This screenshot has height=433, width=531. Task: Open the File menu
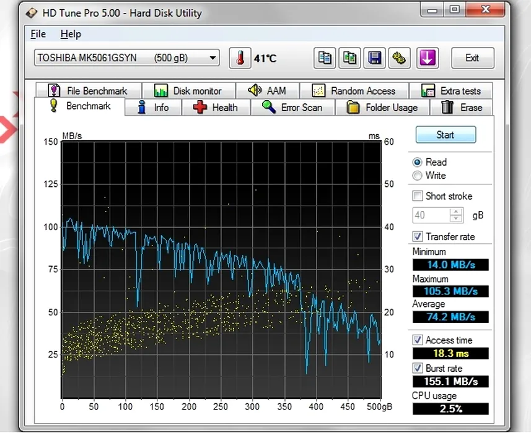[38, 34]
